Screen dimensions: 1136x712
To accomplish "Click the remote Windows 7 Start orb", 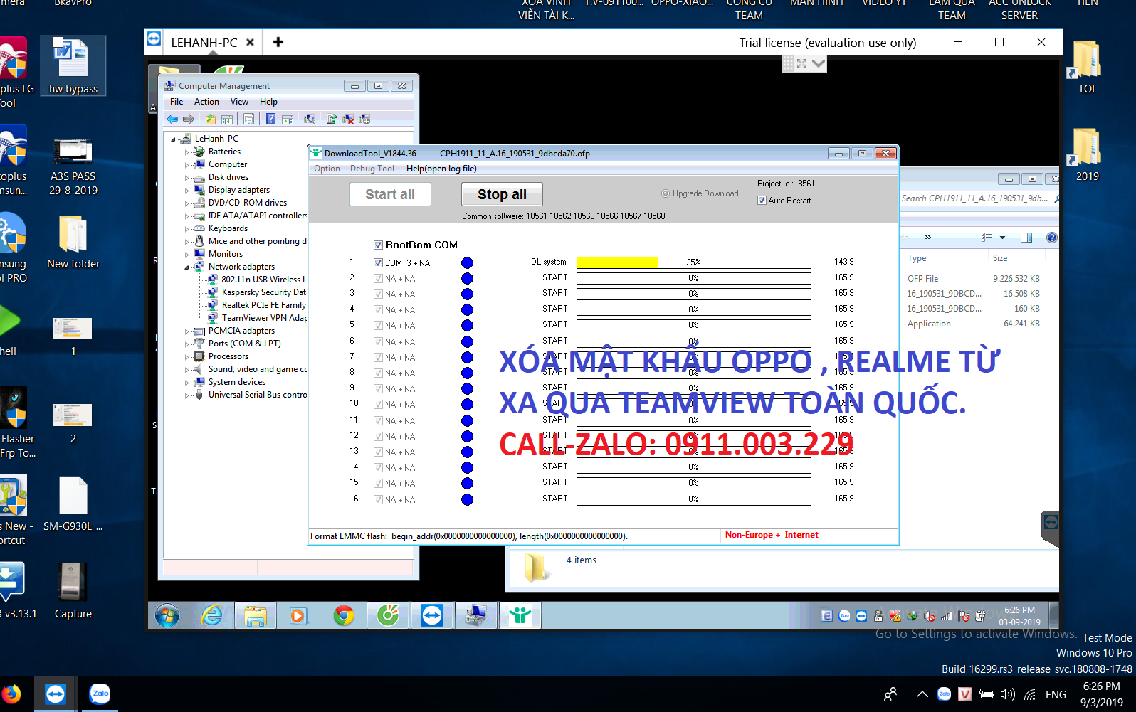I will coord(168,615).
